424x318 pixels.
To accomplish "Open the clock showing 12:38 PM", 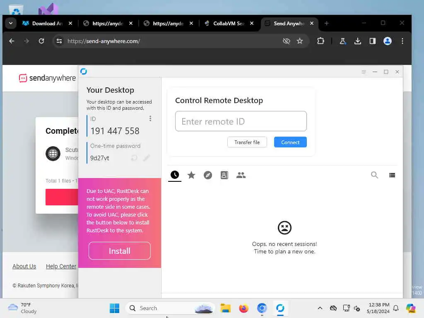I will point(378,308).
